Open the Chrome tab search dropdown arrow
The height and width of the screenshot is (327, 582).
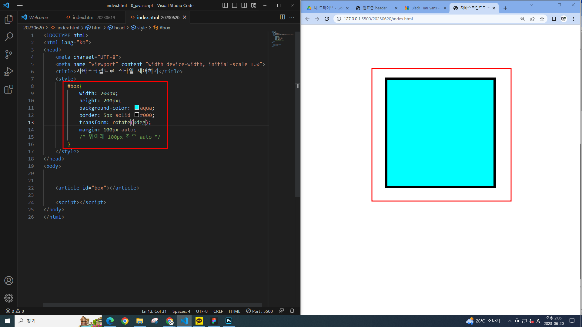pyautogui.click(x=531, y=5)
